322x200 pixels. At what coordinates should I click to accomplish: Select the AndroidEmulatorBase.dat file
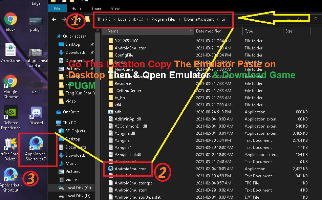(137, 197)
